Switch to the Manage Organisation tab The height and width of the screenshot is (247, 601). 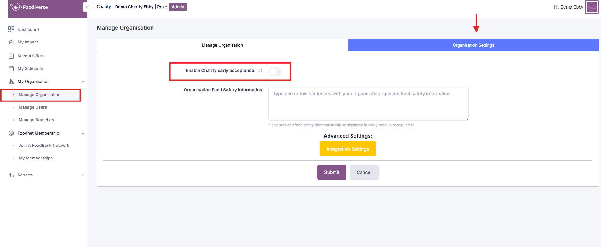click(x=222, y=45)
